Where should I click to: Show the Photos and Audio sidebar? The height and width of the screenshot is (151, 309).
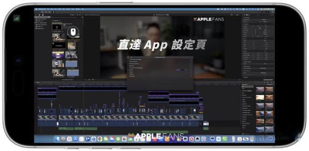[x=39, y=15]
